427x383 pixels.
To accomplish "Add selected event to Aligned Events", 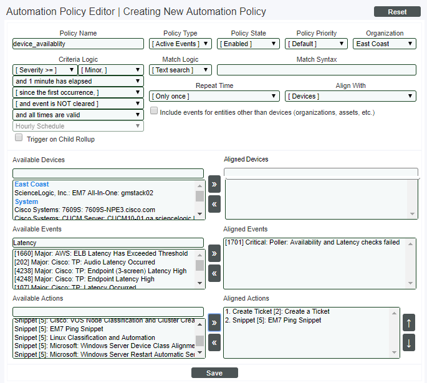I will (214, 253).
